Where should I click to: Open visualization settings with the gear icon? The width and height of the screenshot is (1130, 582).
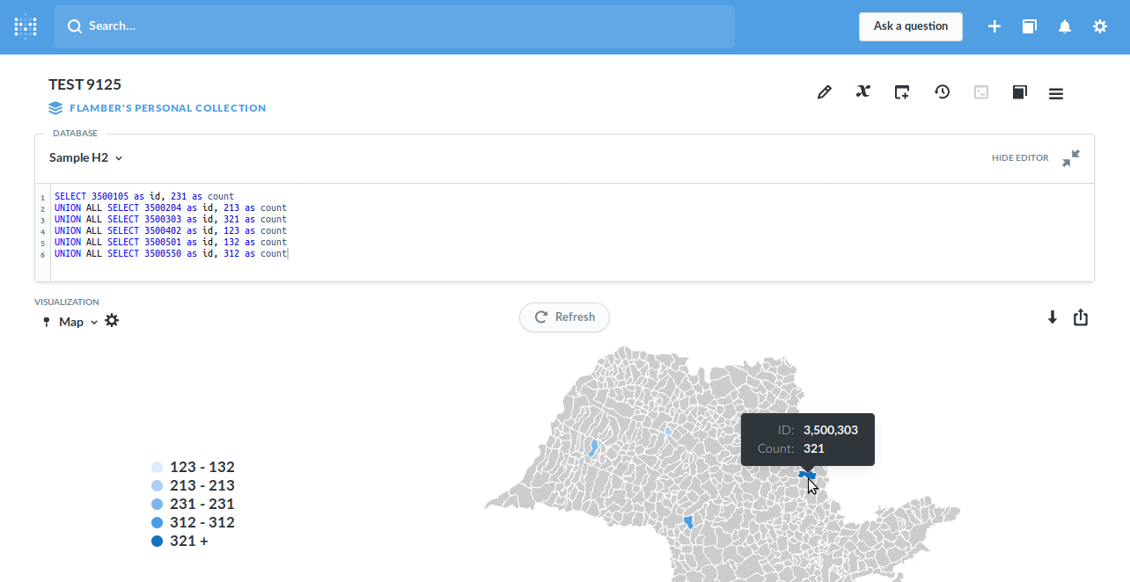pyautogui.click(x=112, y=320)
